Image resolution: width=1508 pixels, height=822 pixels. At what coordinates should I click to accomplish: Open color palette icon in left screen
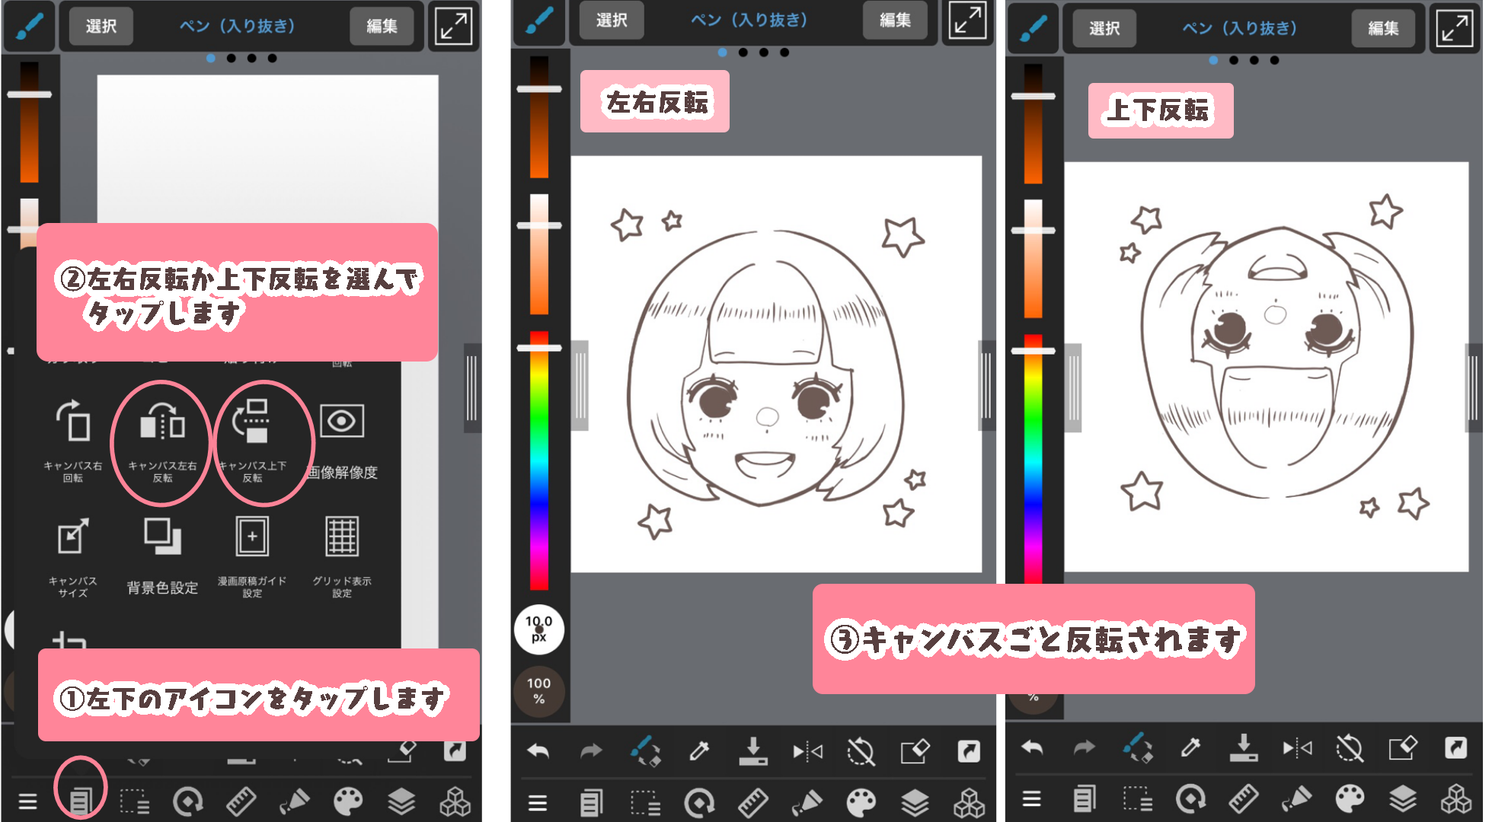pos(348,801)
